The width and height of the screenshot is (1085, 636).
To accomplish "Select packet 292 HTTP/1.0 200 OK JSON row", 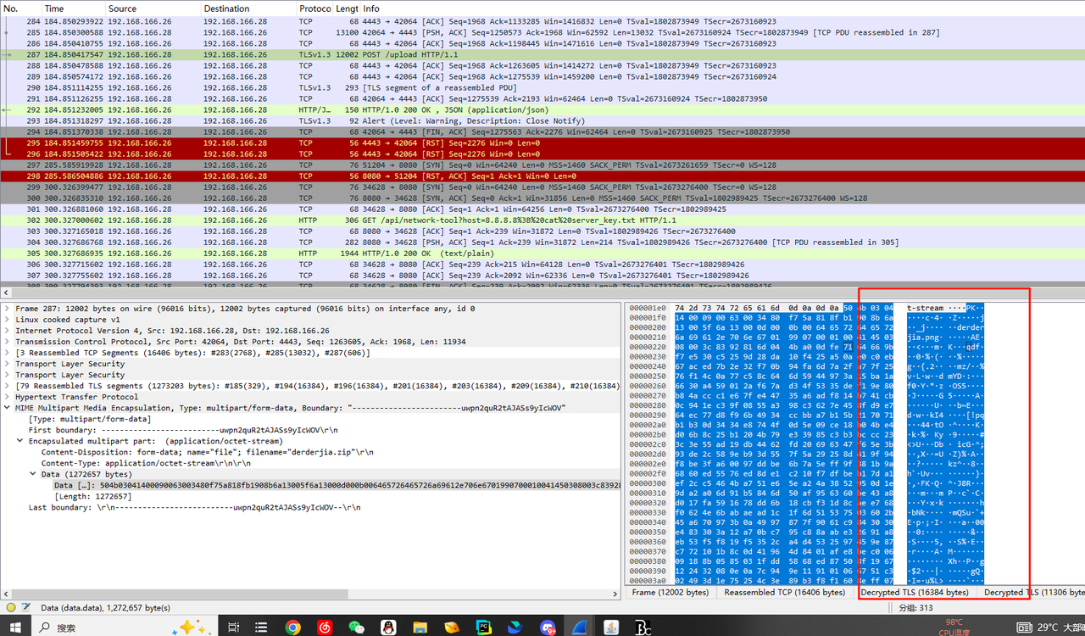I will pos(542,109).
